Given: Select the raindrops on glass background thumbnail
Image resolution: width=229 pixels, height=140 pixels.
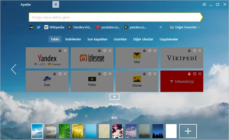Looking at the screenshot, I should click(144, 131).
